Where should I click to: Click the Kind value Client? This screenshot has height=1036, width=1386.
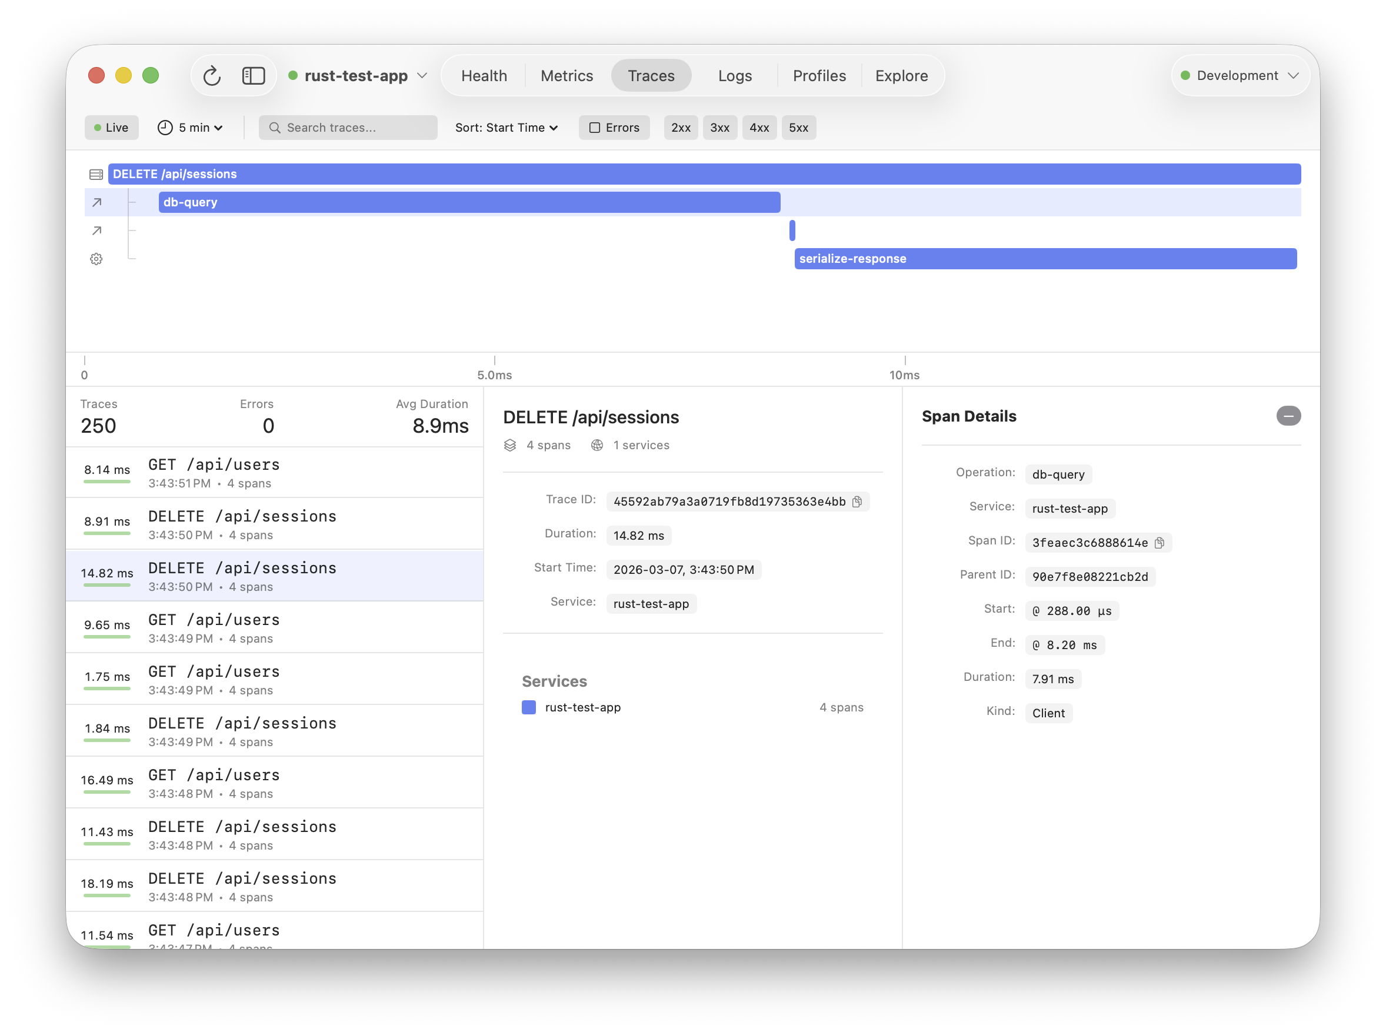(1048, 713)
